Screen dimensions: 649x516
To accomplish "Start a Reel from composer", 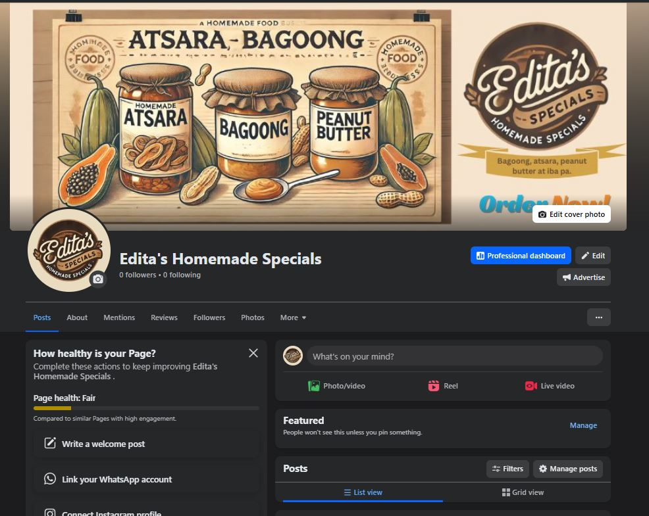I will coord(443,386).
